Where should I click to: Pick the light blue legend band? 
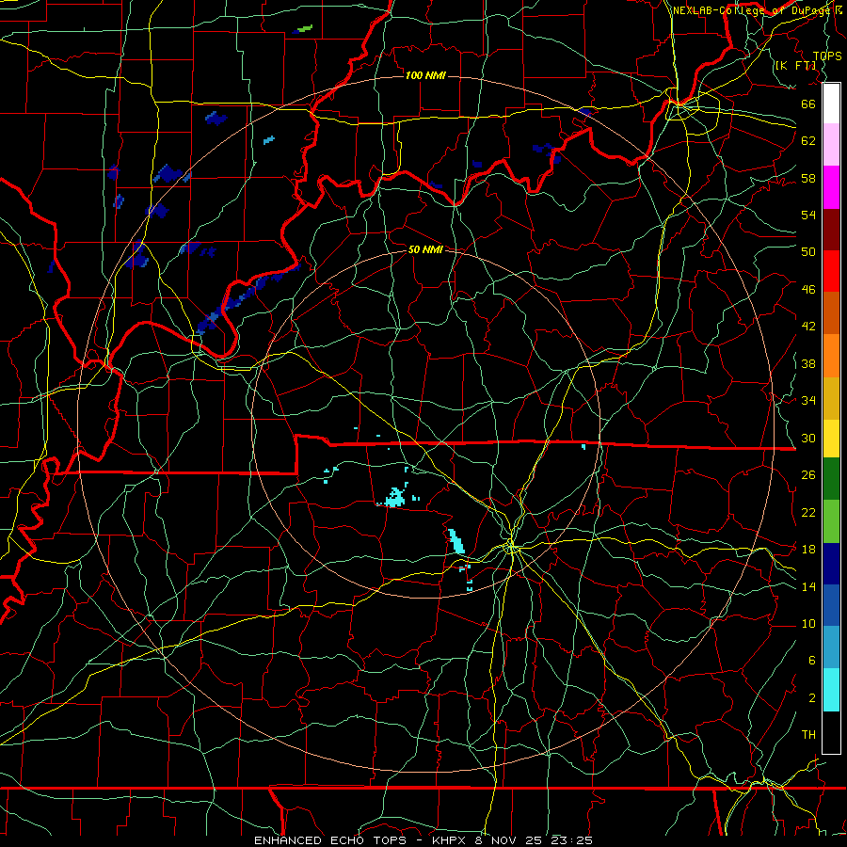[831, 647]
